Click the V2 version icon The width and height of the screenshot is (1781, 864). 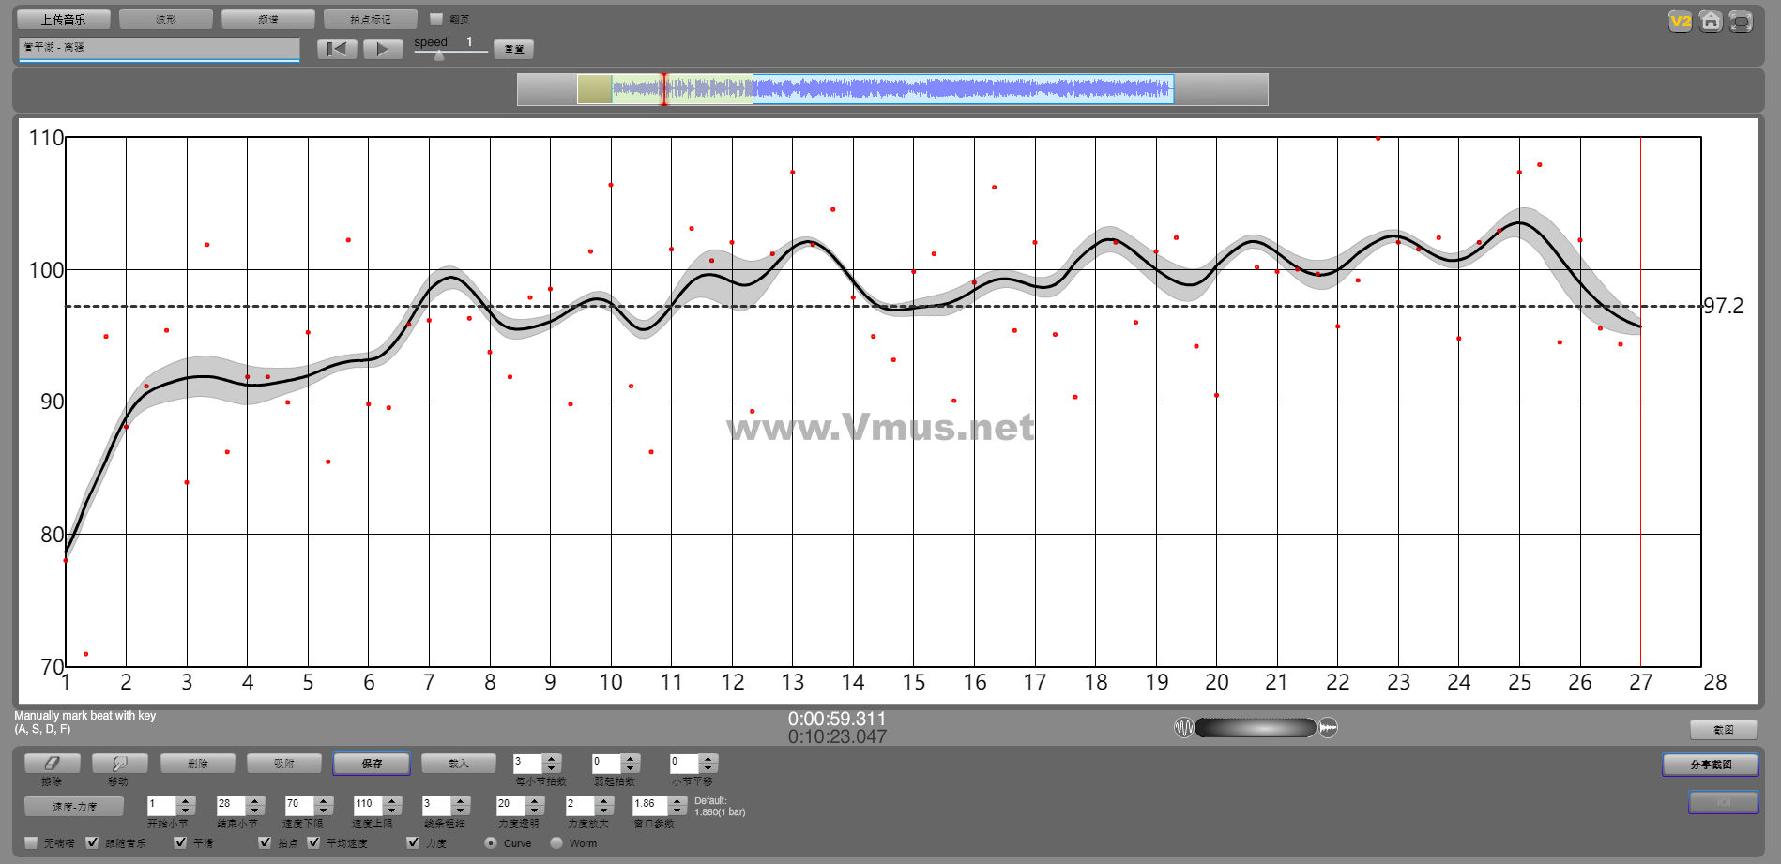coord(1680,21)
